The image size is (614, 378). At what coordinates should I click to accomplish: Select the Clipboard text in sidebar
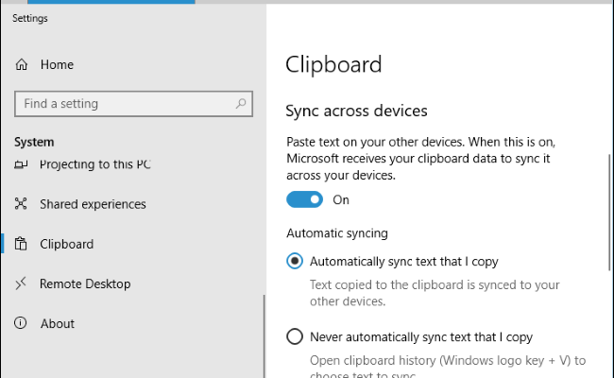point(66,244)
